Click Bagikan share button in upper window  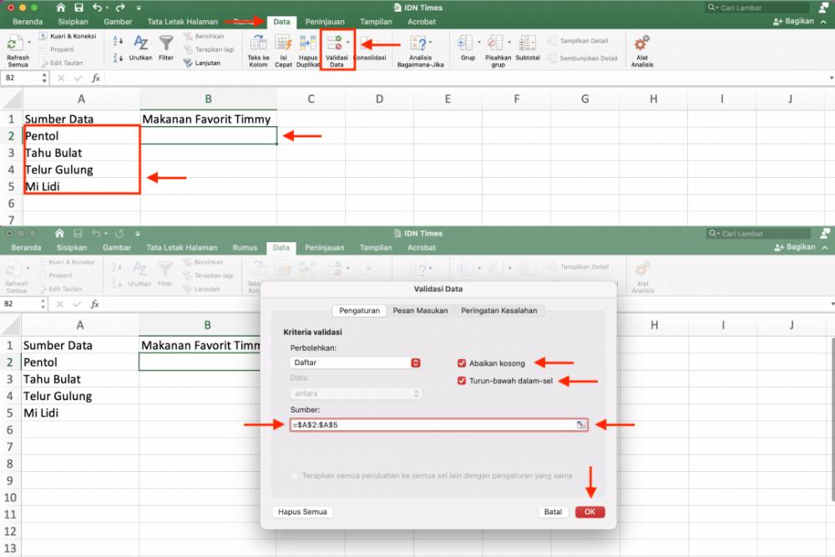tap(793, 22)
